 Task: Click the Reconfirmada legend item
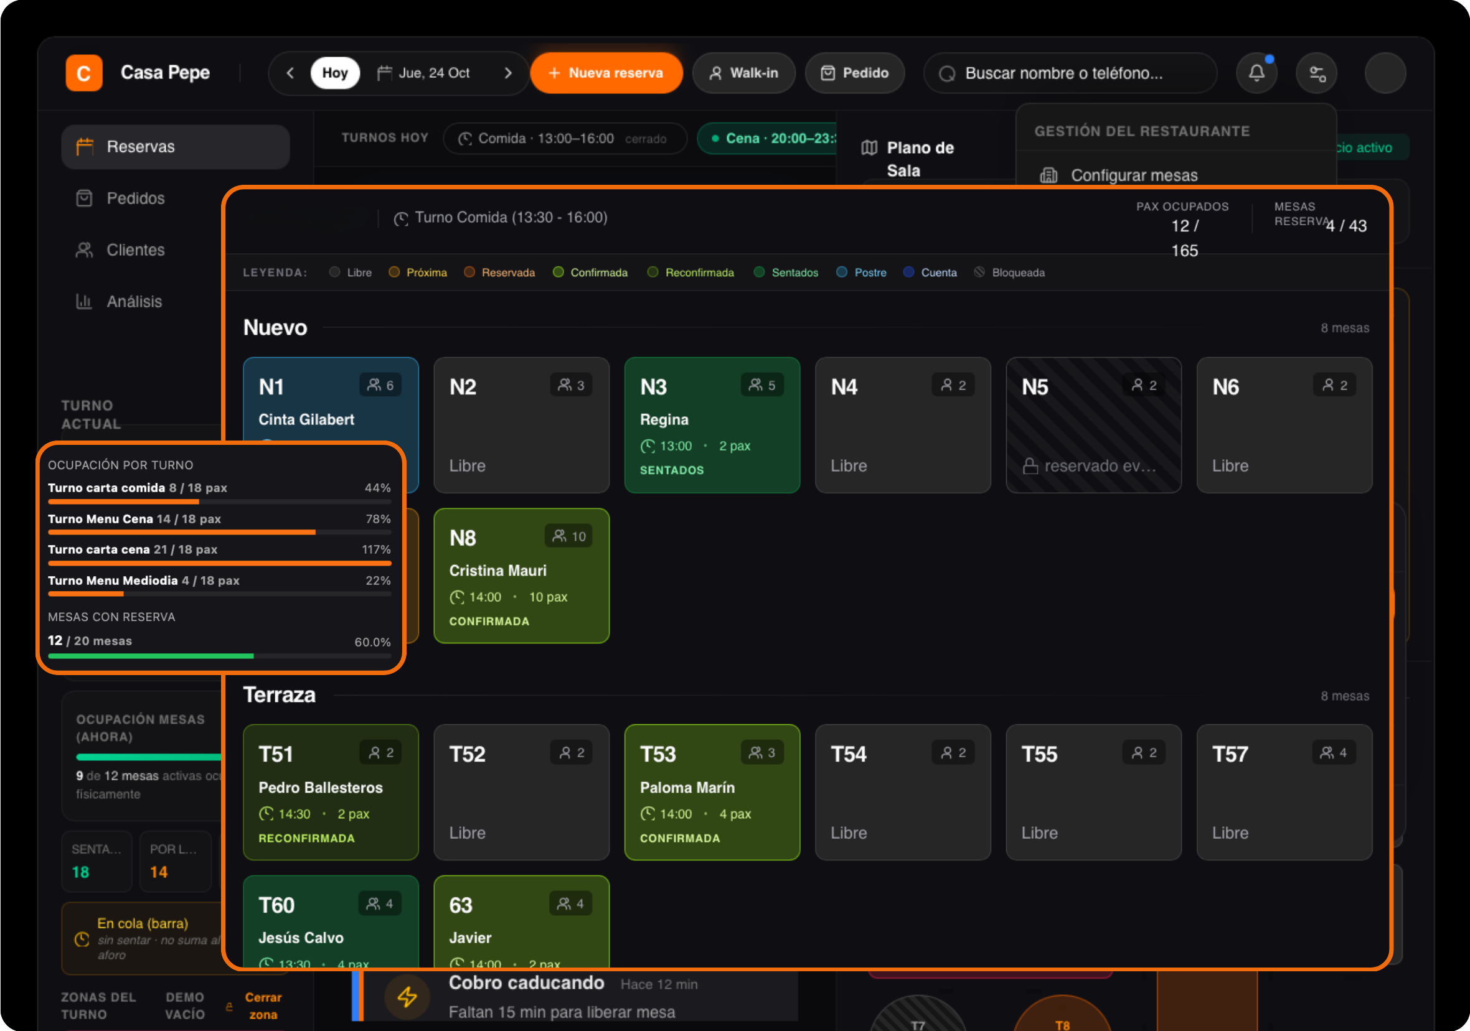coord(691,273)
